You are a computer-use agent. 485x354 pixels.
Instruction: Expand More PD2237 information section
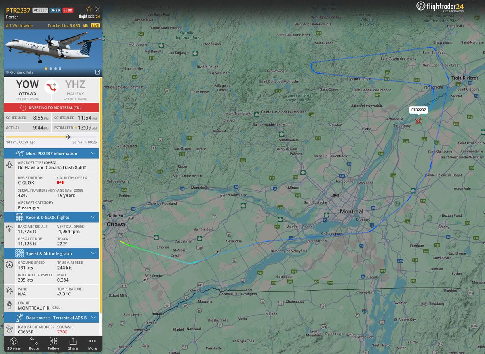[51, 154]
